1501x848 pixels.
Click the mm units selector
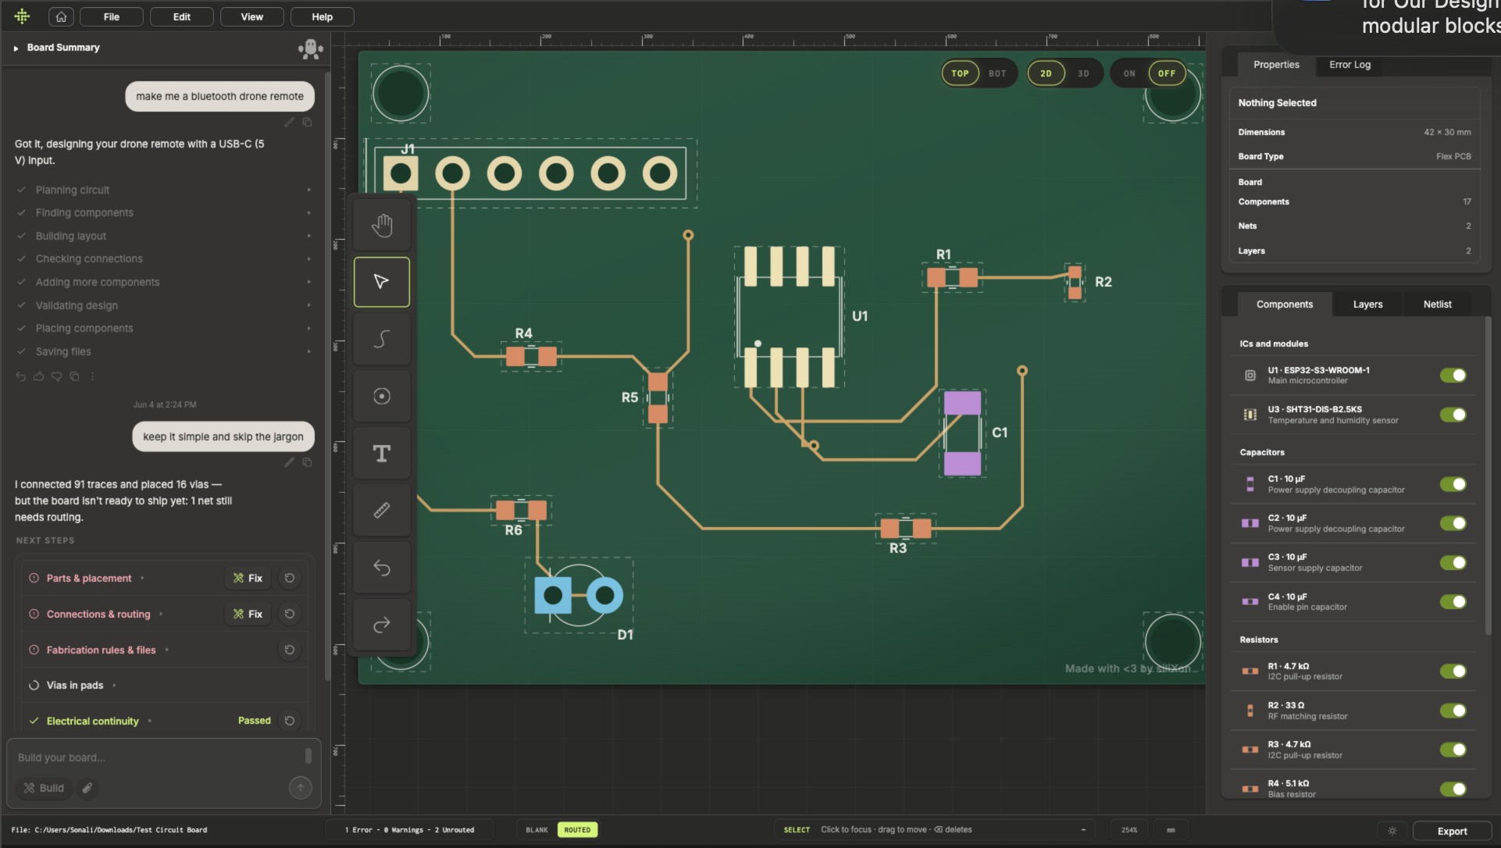[x=1171, y=830]
